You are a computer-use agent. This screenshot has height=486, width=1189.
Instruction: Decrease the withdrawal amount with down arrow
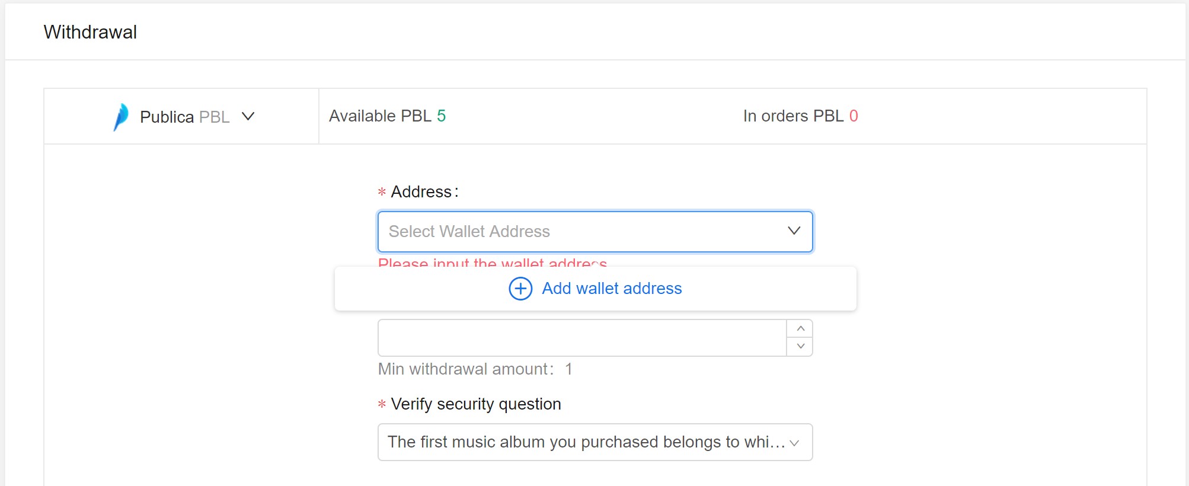point(800,346)
